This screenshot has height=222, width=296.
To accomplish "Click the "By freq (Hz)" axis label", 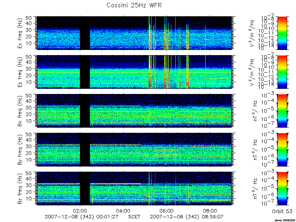I will tap(20, 149).
